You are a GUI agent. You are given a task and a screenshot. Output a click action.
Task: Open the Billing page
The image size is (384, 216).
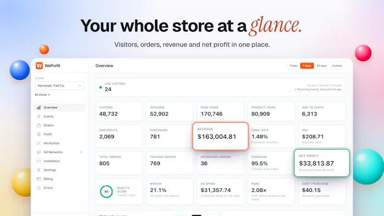pos(60,179)
